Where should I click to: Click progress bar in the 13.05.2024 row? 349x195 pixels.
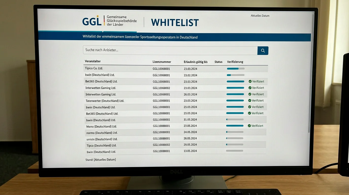coord(234,151)
